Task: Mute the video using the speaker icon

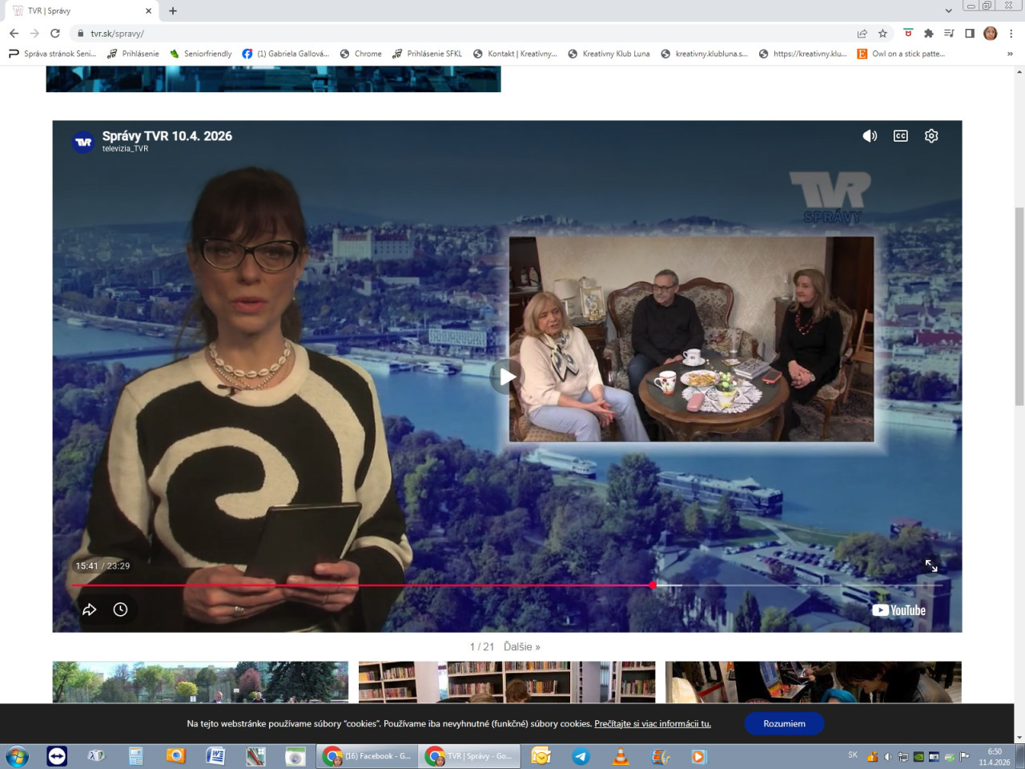Action: coord(870,136)
